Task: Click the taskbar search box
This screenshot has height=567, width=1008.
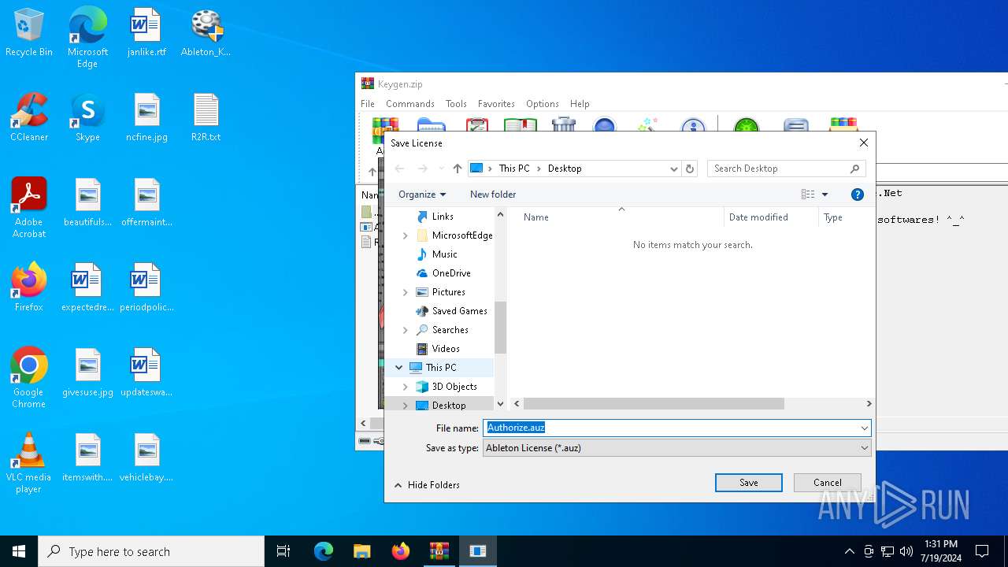Action: [x=151, y=551]
